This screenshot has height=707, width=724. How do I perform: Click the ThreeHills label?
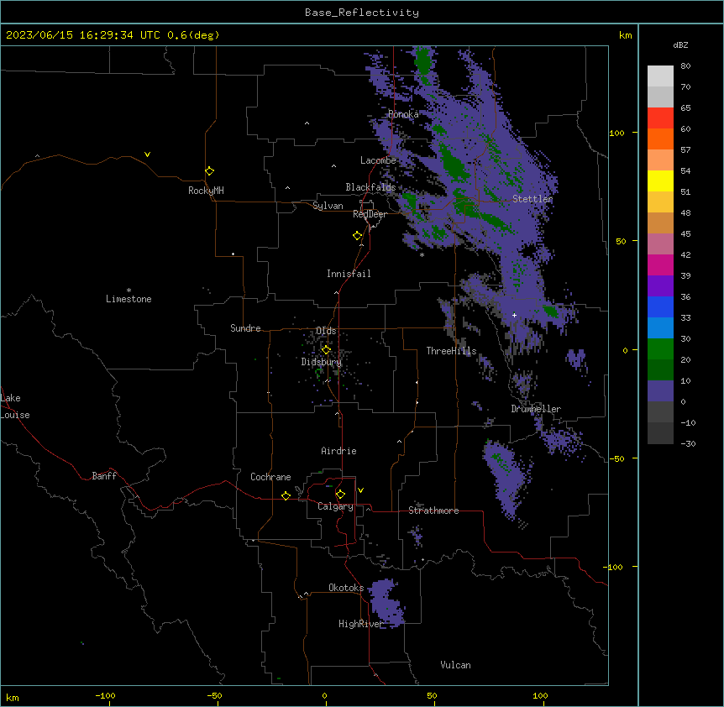click(x=451, y=351)
